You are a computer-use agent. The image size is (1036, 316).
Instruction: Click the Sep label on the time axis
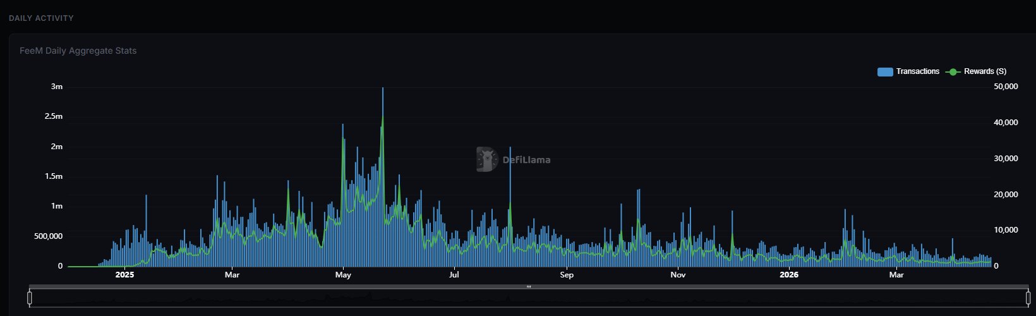pos(567,275)
